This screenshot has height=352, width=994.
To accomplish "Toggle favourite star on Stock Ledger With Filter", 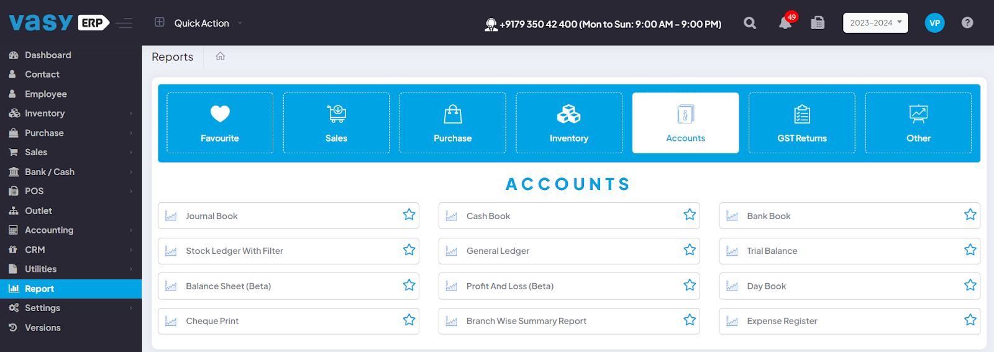I will click(x=409, y=250).
